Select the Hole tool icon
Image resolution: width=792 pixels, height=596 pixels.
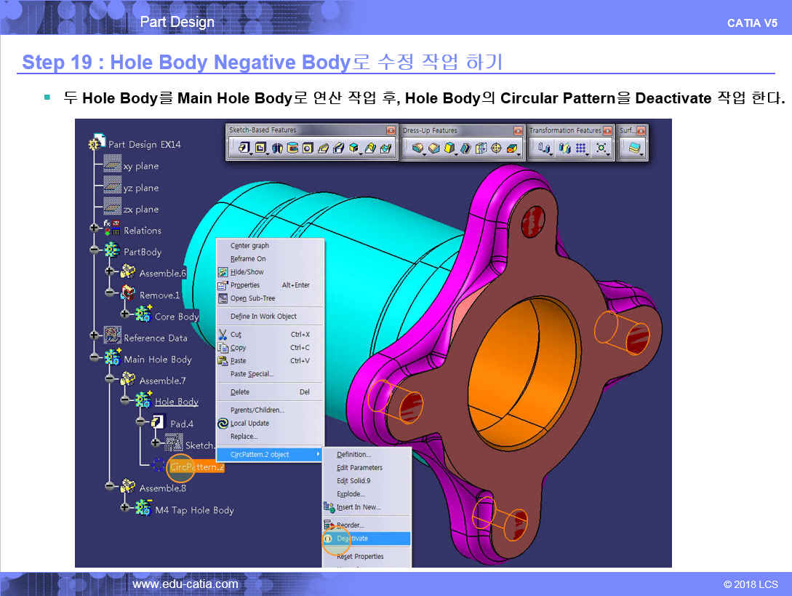tap(308, 148)
